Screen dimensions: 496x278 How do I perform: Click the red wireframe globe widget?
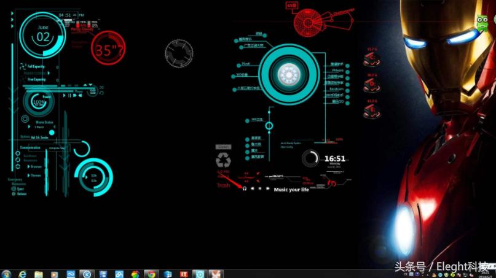click(308, 23)
